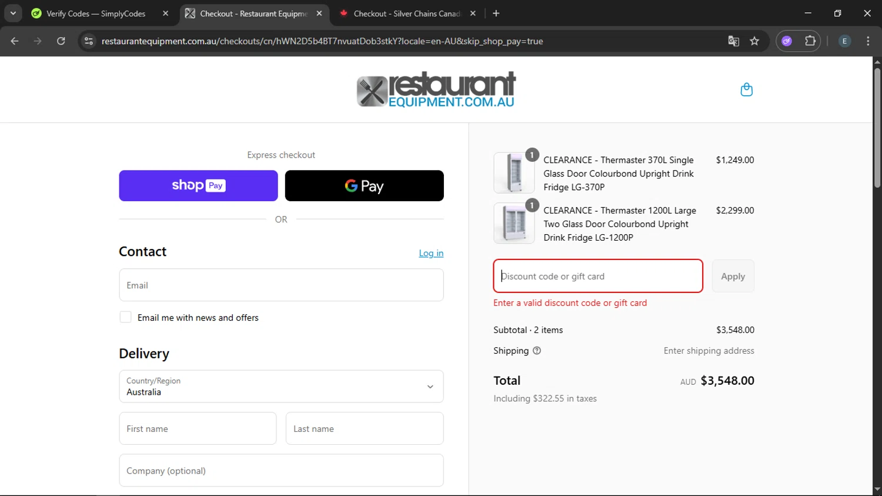Image resolution: width=882 pixels, height=496 pixels.
Task: Click the $2,299.00 item price
Action: pos(735,211)
